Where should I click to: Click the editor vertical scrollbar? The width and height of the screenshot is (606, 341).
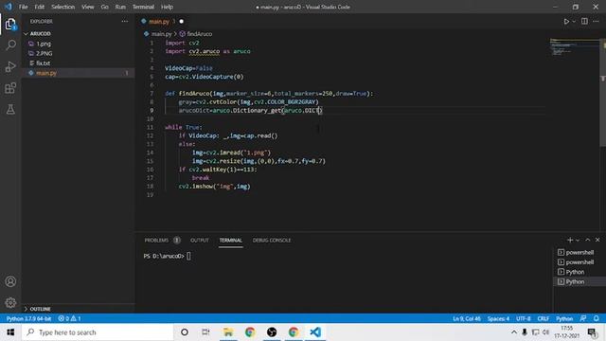tap(602, 93)
